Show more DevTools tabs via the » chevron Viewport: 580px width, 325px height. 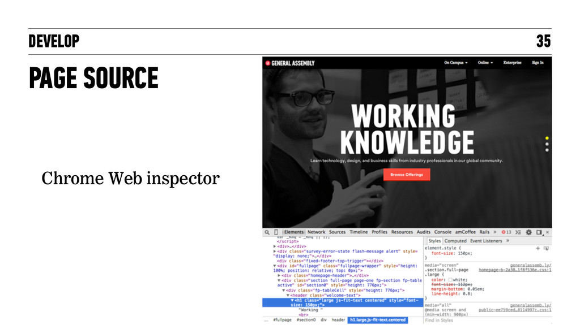(495, 232)
